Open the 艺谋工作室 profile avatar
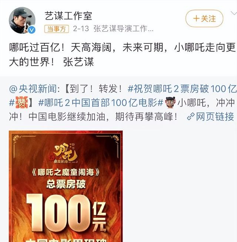 tap(22, 20)
